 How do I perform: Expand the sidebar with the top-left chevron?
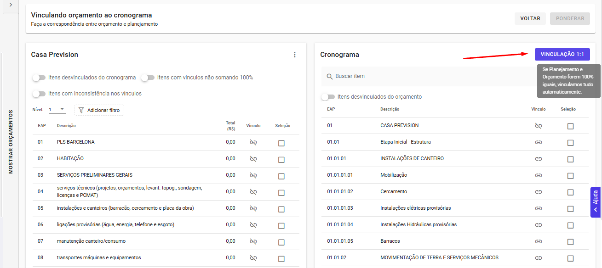coord(10,5)
